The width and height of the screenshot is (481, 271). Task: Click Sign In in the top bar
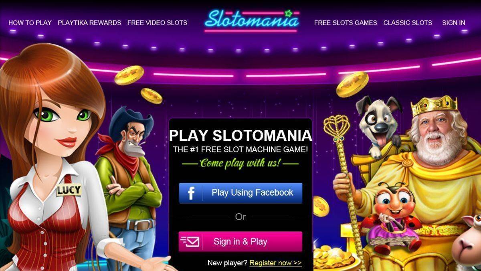454,23
